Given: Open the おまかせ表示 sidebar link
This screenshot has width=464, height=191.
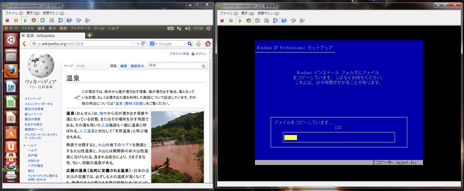Looking at the screenshot, I should point(34,124).
